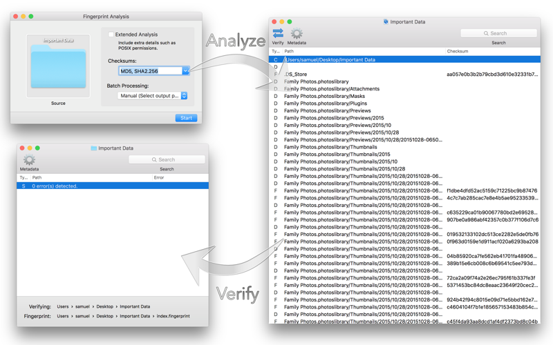The height and width of the screenshot is (345, 553).
Task: Click index.fingerprint in the Fingerprint path
Action: (x=174, y=316)
